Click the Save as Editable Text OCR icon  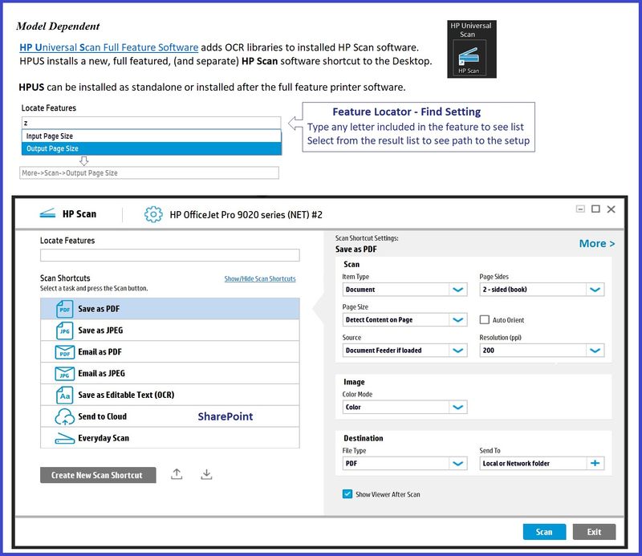65,396
